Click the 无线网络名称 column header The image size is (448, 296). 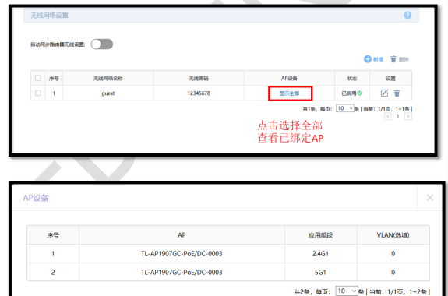click(x=108, y=79)
